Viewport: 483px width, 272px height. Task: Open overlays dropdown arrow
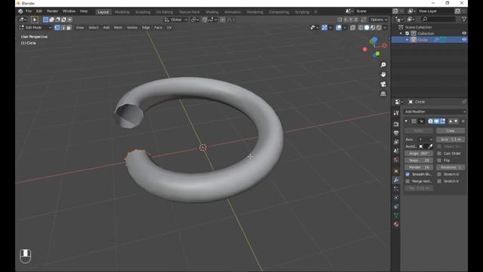pyautogui.click(x=344, y=27)
